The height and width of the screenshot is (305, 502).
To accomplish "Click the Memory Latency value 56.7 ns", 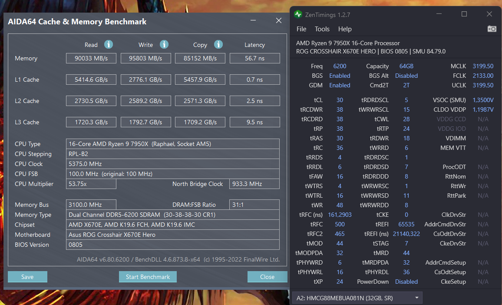I will (x=255, y=58).
